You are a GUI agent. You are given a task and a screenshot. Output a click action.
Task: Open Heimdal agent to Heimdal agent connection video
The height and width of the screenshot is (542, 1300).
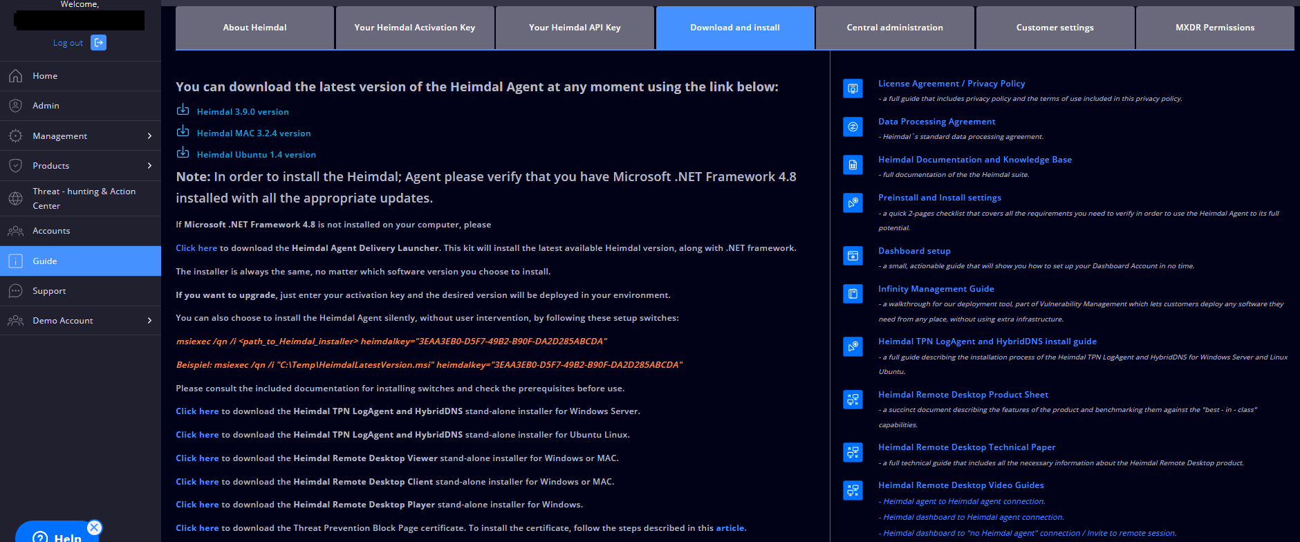click(964, 502)
